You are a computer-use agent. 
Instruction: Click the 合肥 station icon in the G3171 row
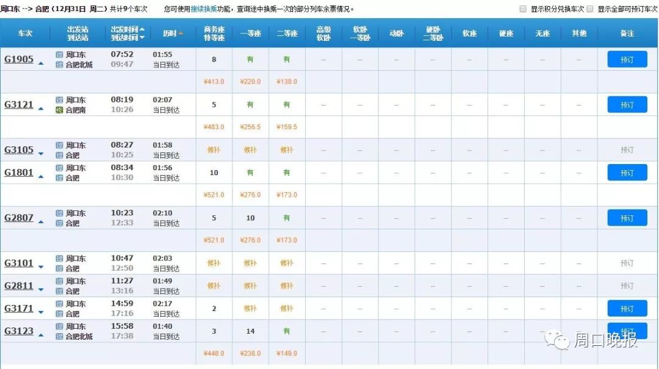59,314
